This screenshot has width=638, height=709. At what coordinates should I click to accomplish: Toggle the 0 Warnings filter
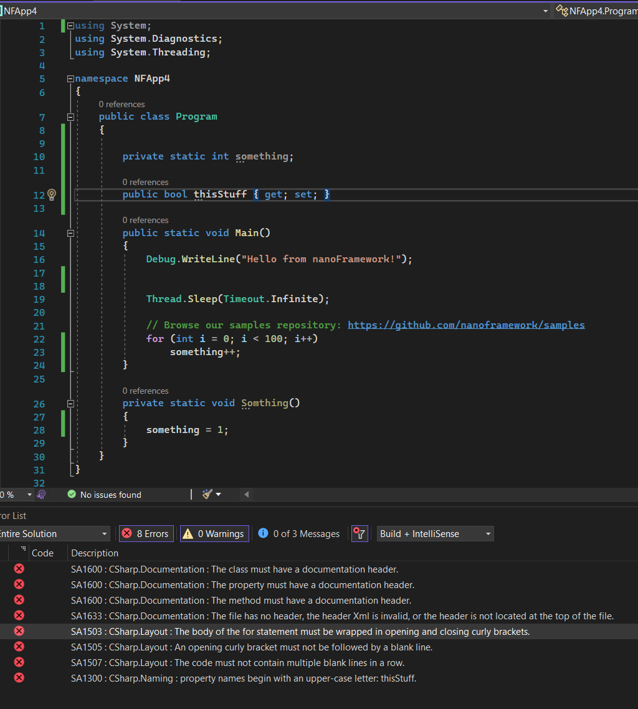(214, 533)
